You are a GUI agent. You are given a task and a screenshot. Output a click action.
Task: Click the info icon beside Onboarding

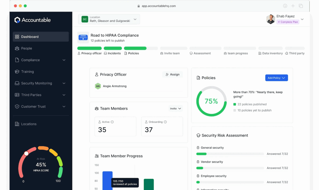tap(165, 122)
